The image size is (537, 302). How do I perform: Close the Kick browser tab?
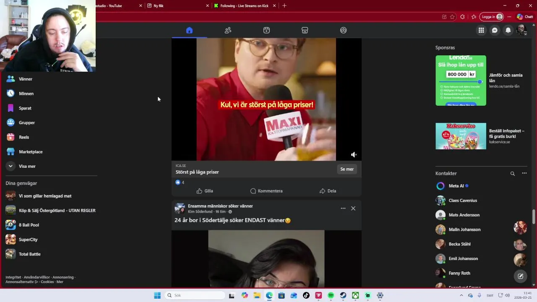coord(274,6)
